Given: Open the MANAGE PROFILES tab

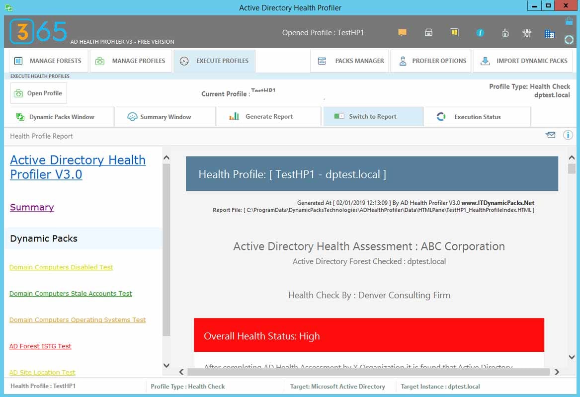Looking at the screenshot, I should click(131, 61).
